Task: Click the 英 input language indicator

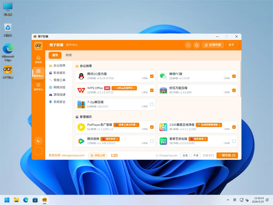Action: tap(235, 200)
